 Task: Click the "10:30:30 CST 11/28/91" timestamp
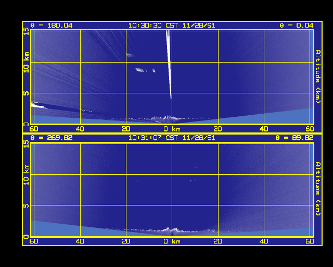click(x=172, y=26)
